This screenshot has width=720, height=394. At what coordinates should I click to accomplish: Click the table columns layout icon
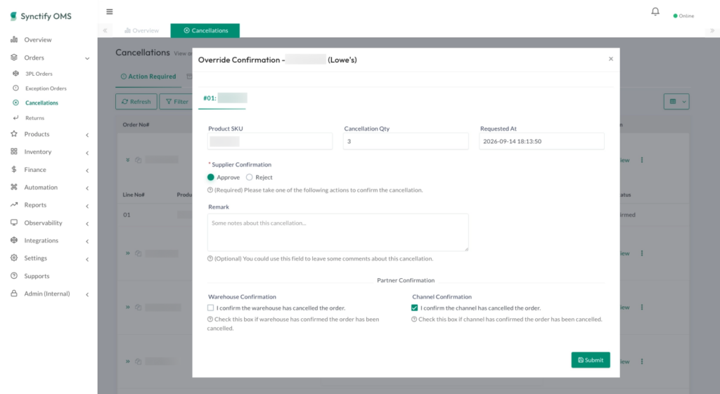[x=673, y=101]
